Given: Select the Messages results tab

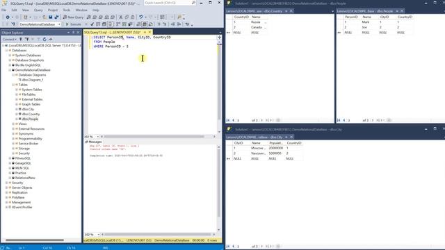Looking at the screenshot, I should click(x=93, y=142).
